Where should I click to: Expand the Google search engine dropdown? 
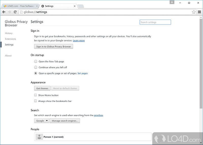click(42, 121)
